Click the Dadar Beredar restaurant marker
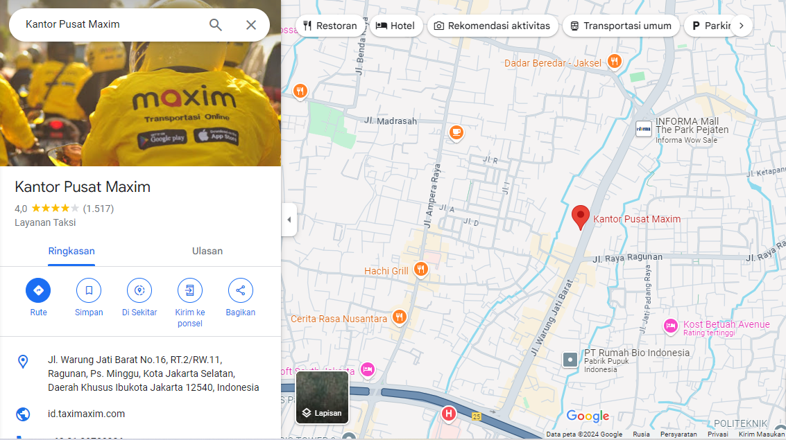The height and width of the screenshot is (440, 786). pyautogui.click(x=614, y=62)
